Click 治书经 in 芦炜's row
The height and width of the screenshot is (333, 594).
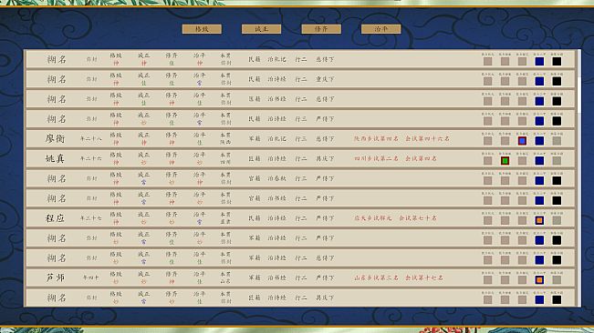(276, 277)
